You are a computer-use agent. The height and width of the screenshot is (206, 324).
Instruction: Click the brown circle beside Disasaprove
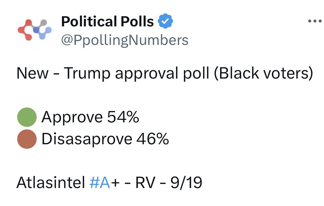tap(27, 139)
